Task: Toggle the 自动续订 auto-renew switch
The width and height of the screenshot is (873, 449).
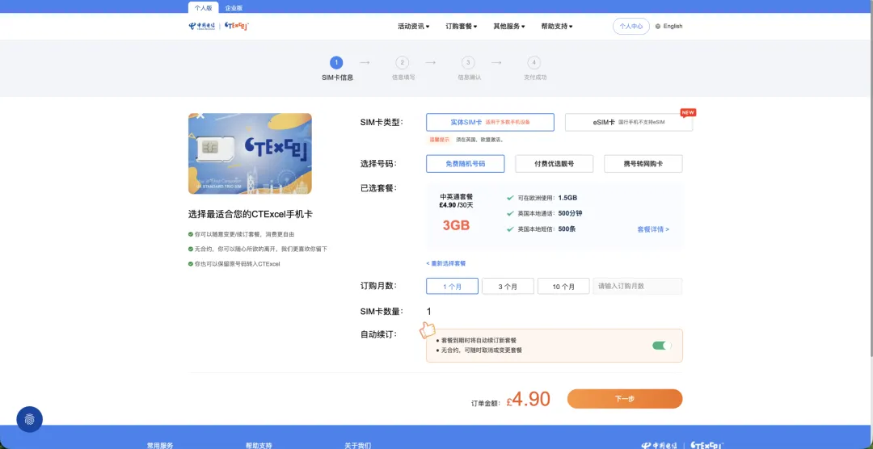Action: coord(662,346)
